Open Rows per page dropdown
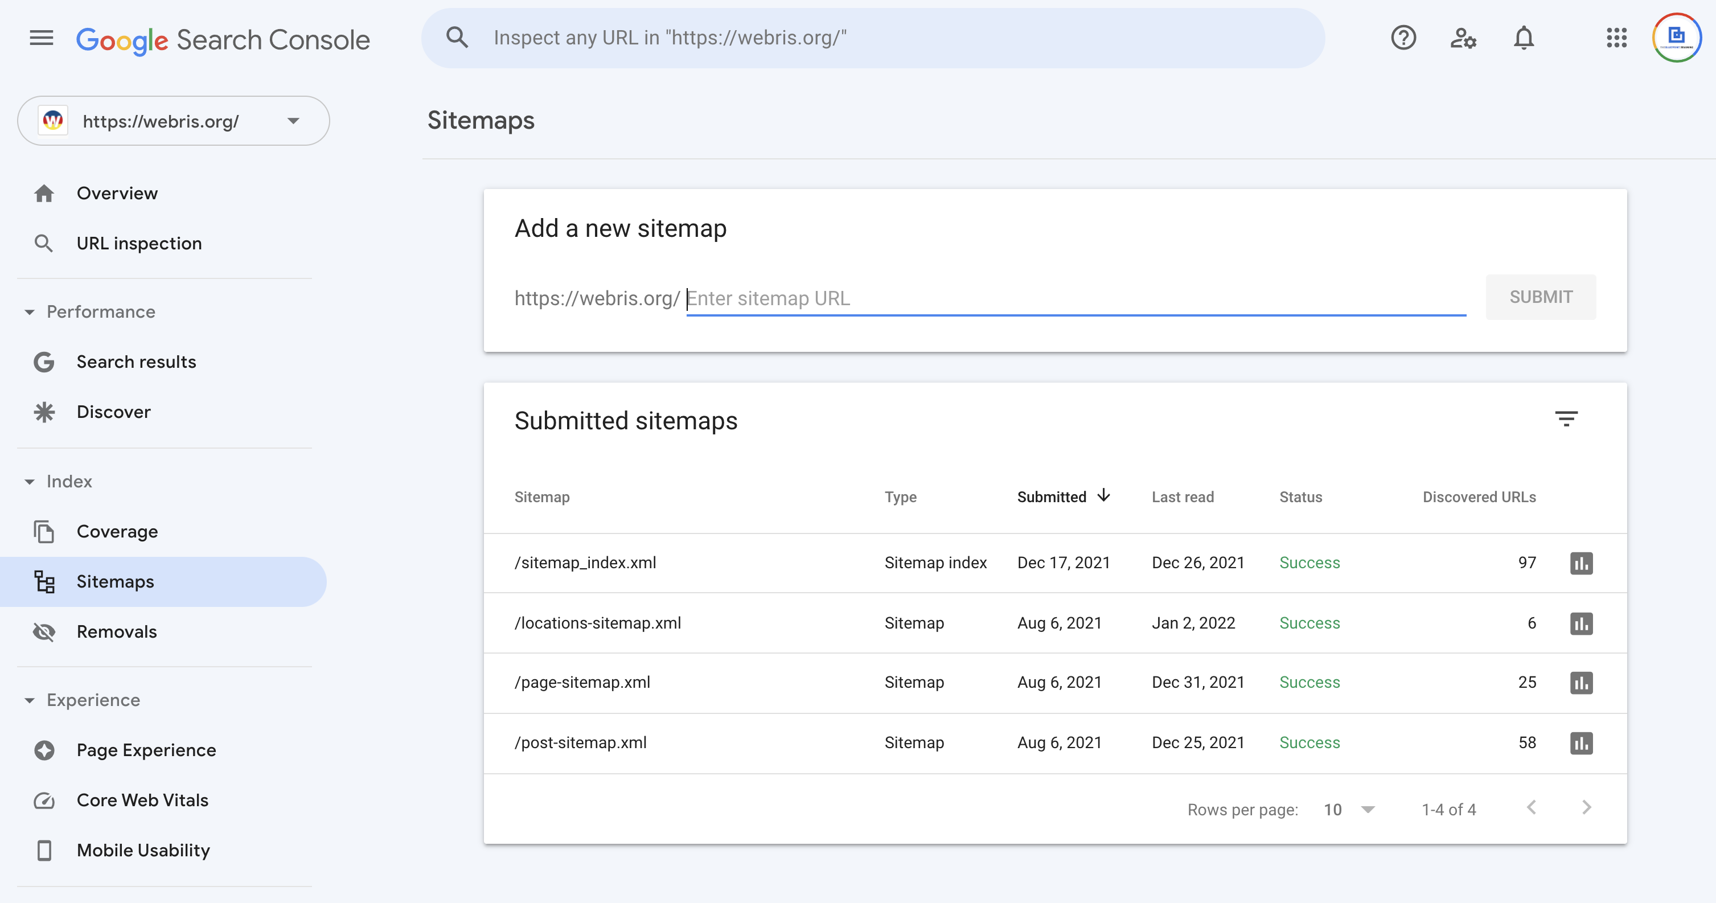 pos(1349,810)
